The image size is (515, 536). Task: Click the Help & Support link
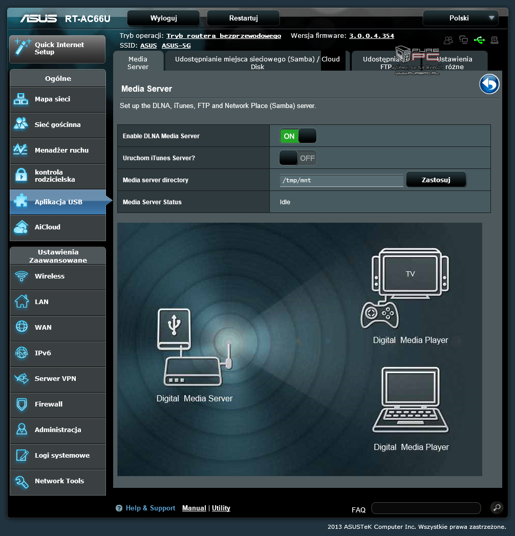pyautogui.click(x=151, y=508)
